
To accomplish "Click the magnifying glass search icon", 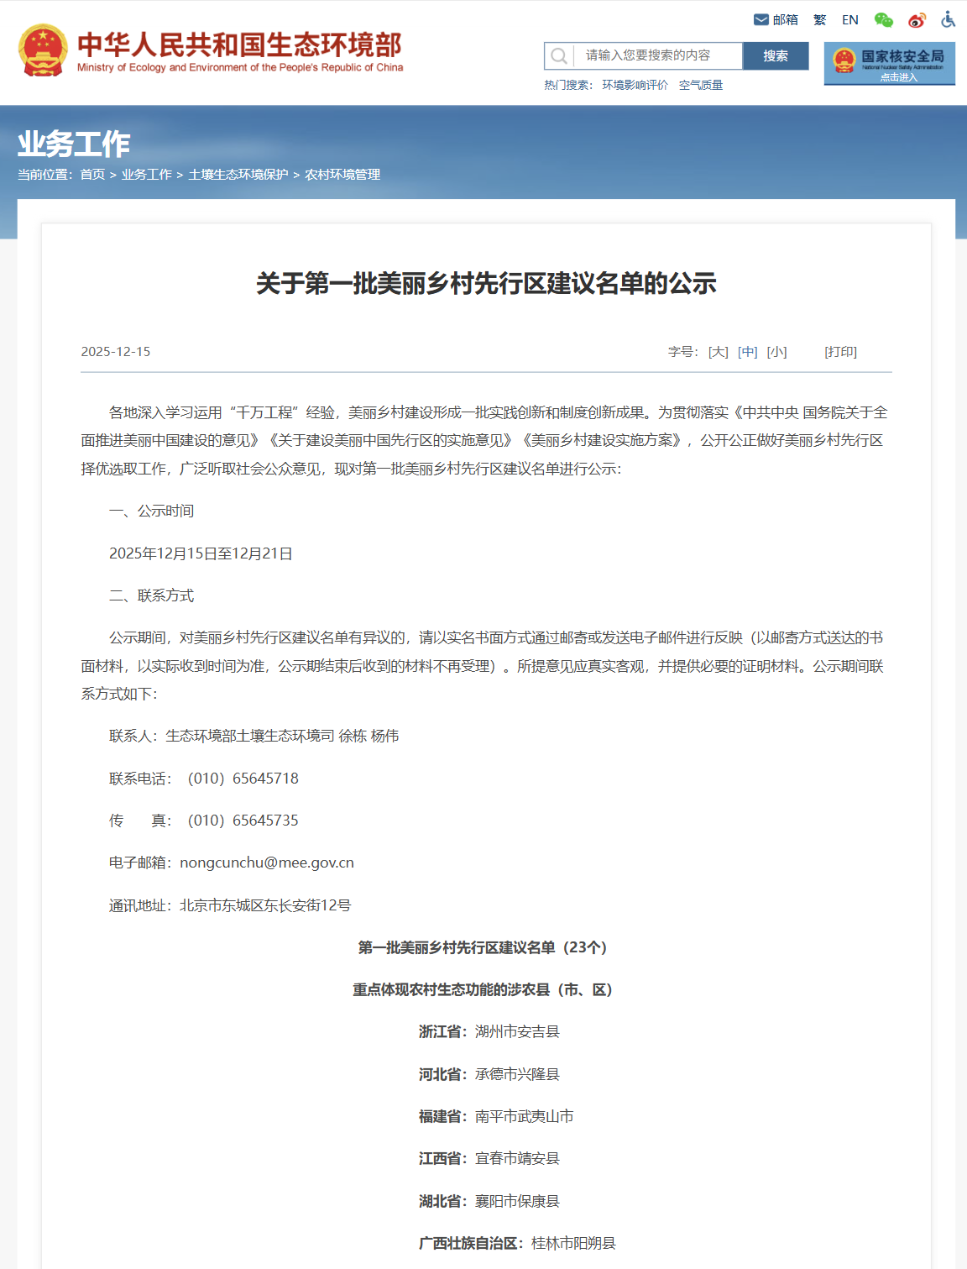I will [x=558, y=56].
